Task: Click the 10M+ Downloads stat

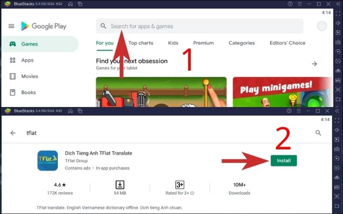Action: pos(240,189)
